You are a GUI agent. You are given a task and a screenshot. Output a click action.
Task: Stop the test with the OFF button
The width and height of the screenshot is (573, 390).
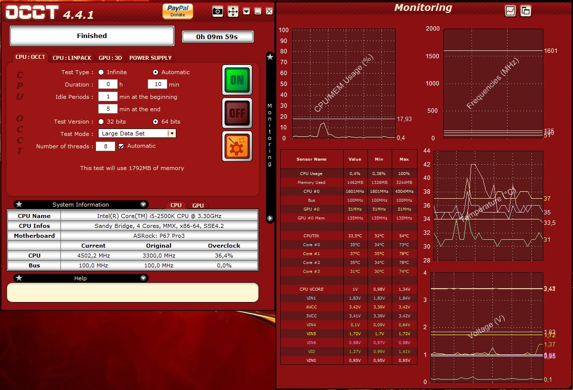(237, 113)
